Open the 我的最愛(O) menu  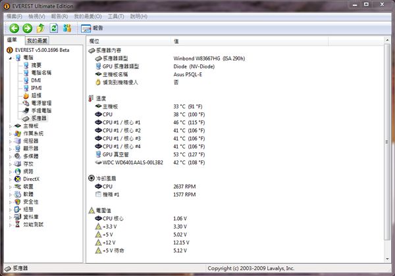point(88,16)
